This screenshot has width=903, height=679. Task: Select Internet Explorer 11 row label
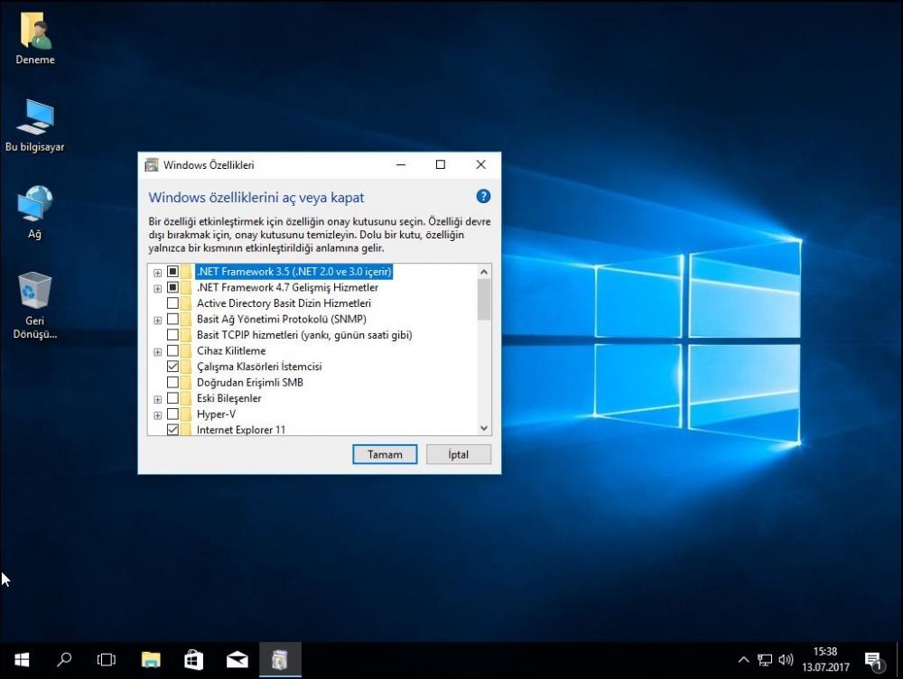[x=241, y=430]
